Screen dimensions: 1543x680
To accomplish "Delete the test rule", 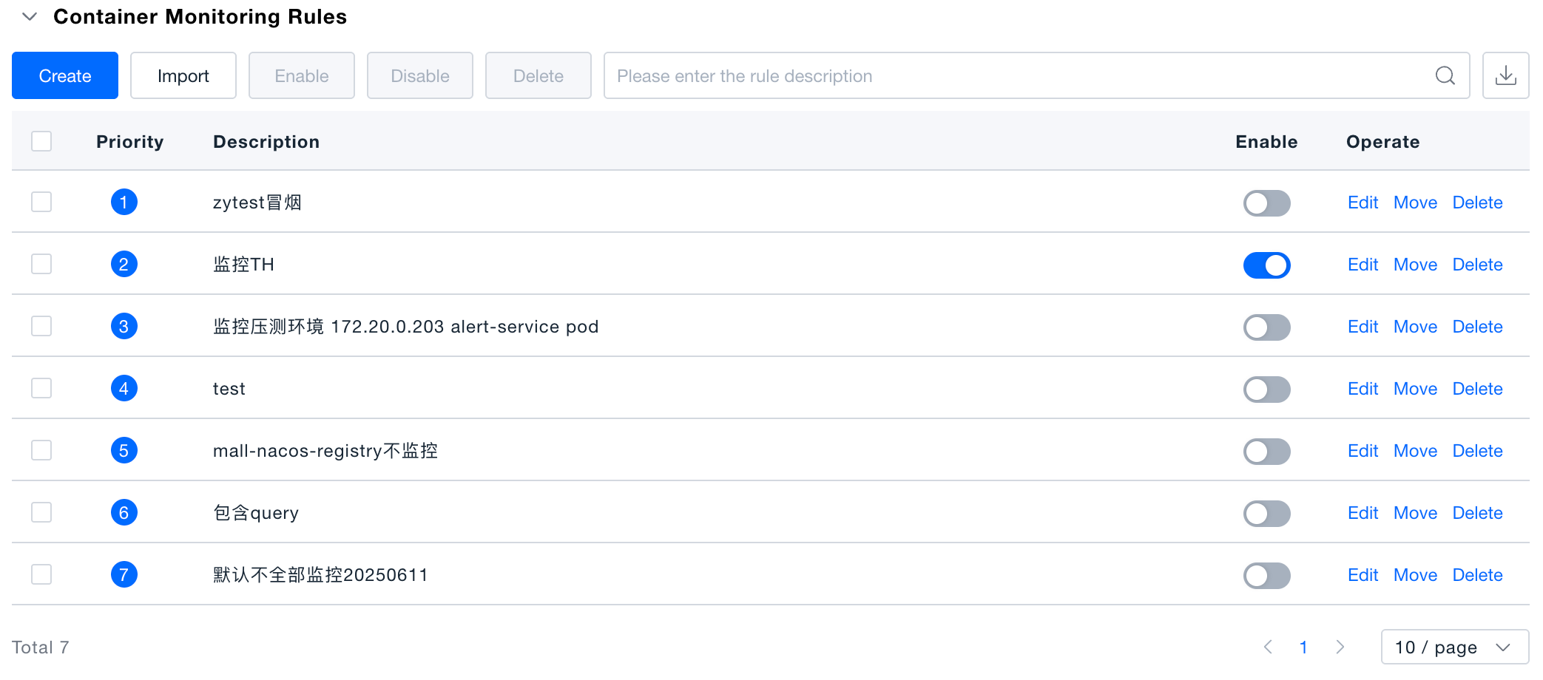I will [1477, 389].
